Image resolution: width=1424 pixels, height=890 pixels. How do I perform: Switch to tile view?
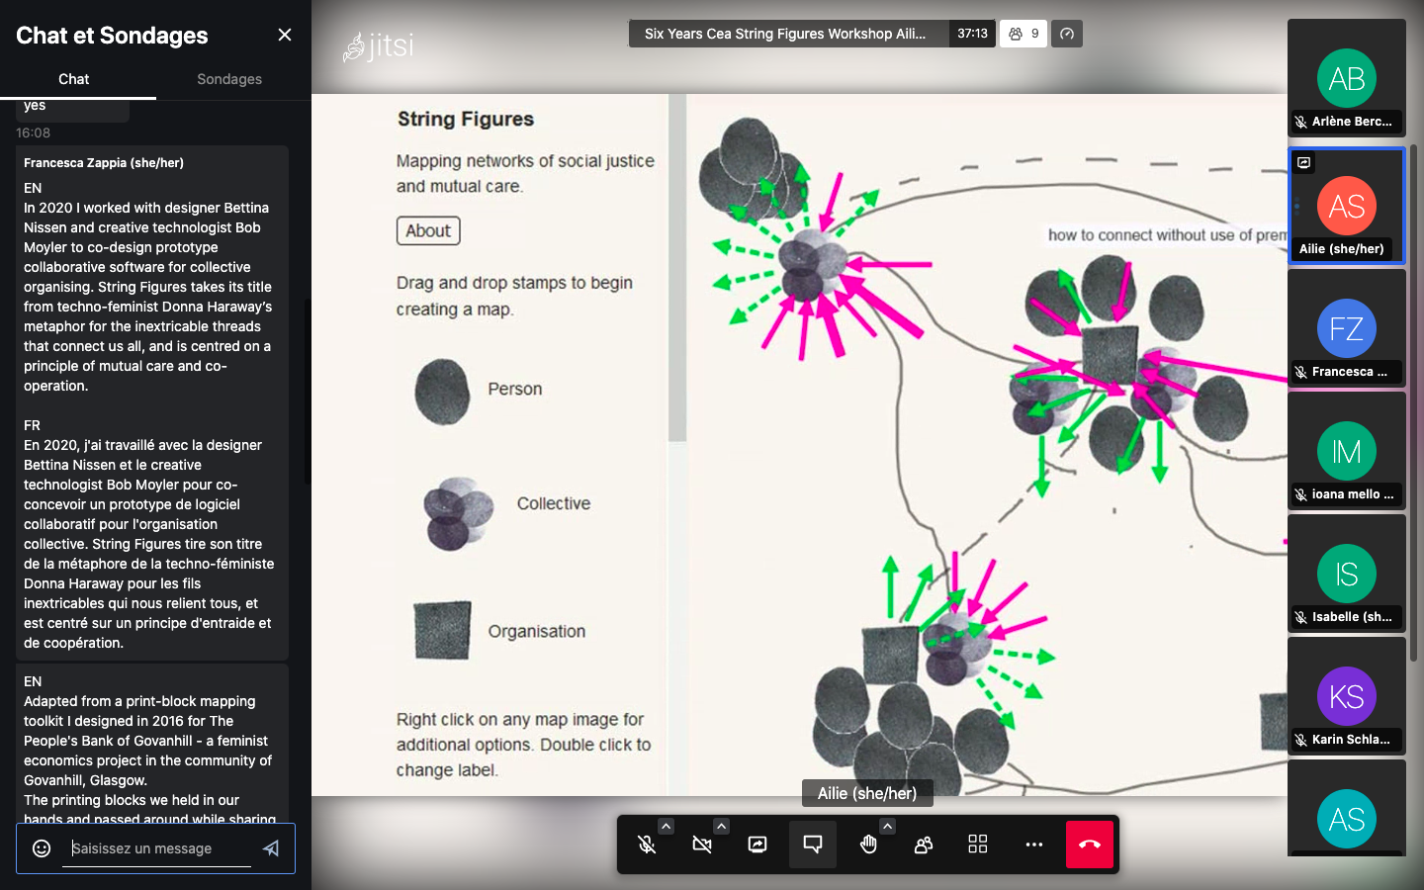[978, 845]
